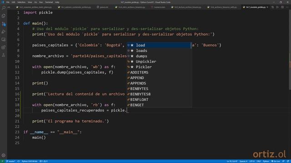291x163 pixels.
Task: Click the notifications bell in status bar
Action: [x=288, y=161]
